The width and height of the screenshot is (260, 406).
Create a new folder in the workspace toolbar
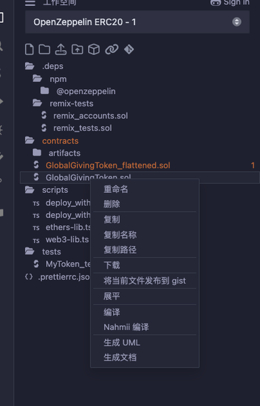(x=44, y=49)
